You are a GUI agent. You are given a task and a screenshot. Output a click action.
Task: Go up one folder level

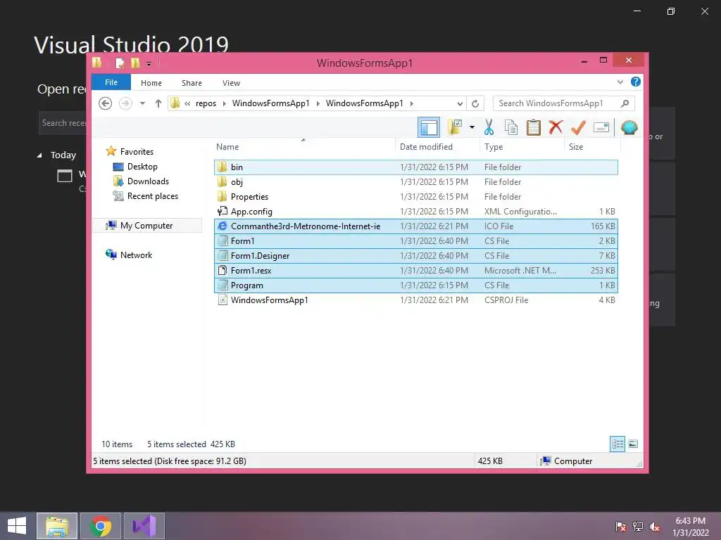(158, 103)
